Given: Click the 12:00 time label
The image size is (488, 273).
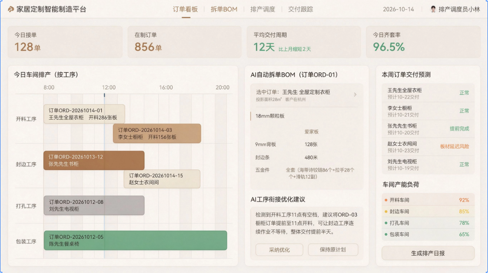Looking at the screenshot, I should coord(109,87).
